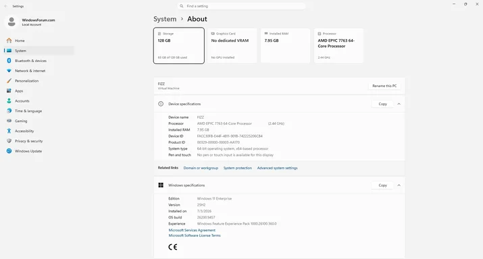Click the user account avatar icon
Image resolution: width=483 pixels, height=259 pixels.
(x=11, y=22)
